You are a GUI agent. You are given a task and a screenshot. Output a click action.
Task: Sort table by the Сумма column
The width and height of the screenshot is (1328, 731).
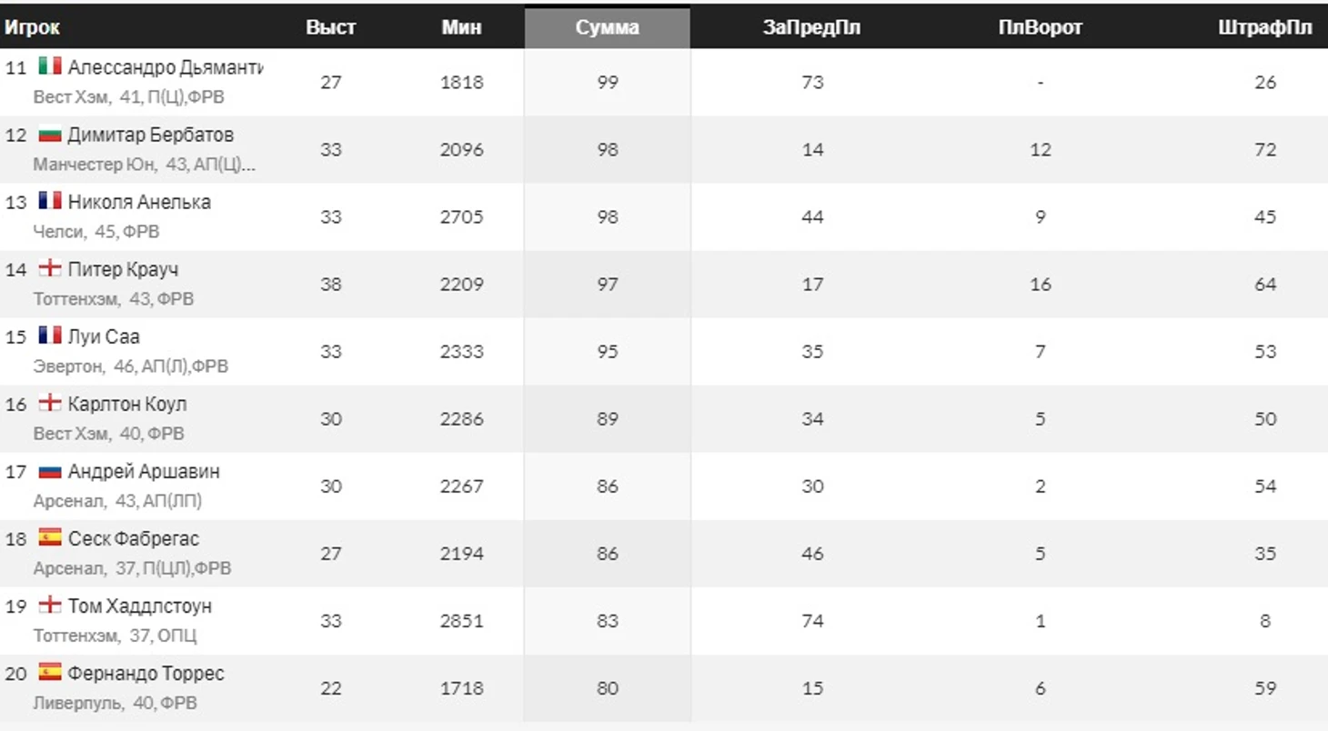coord(608,27)
